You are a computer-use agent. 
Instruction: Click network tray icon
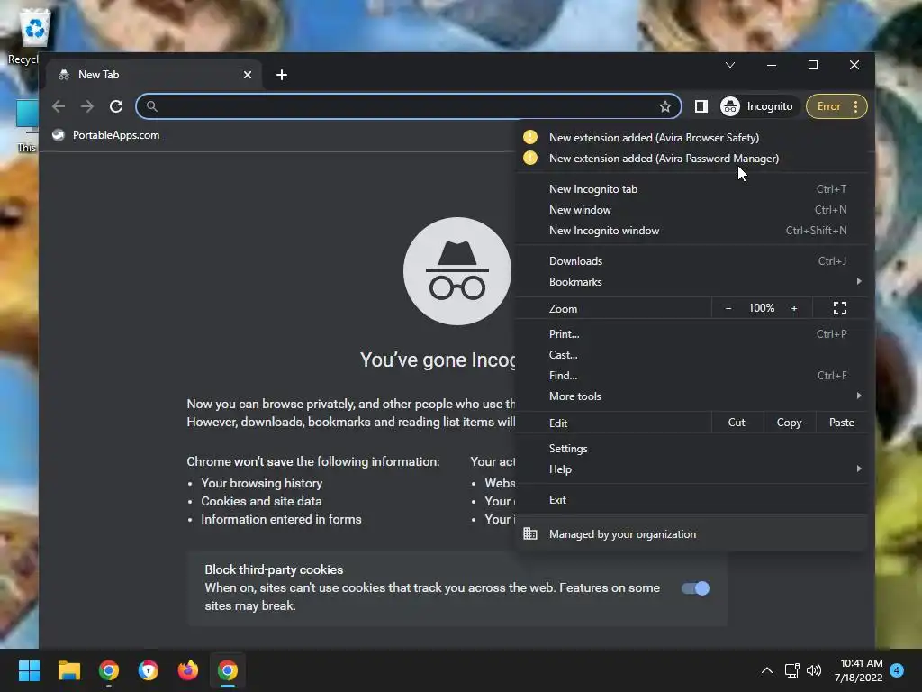791,670
